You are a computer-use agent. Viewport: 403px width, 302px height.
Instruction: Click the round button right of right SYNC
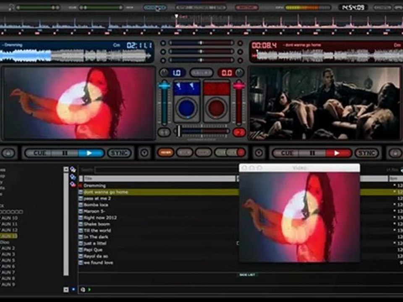pyautogui.click(x=395, y=154)
